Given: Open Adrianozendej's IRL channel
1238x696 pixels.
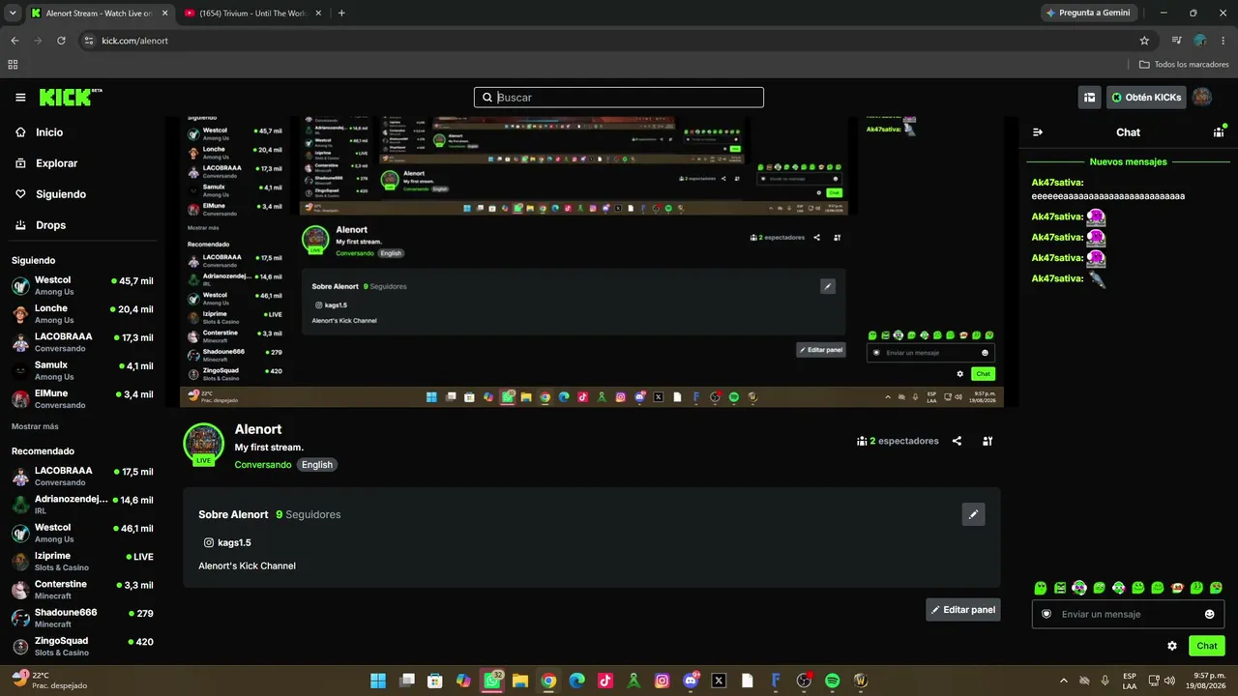Looking at the screenshot, I should point(82,505).
